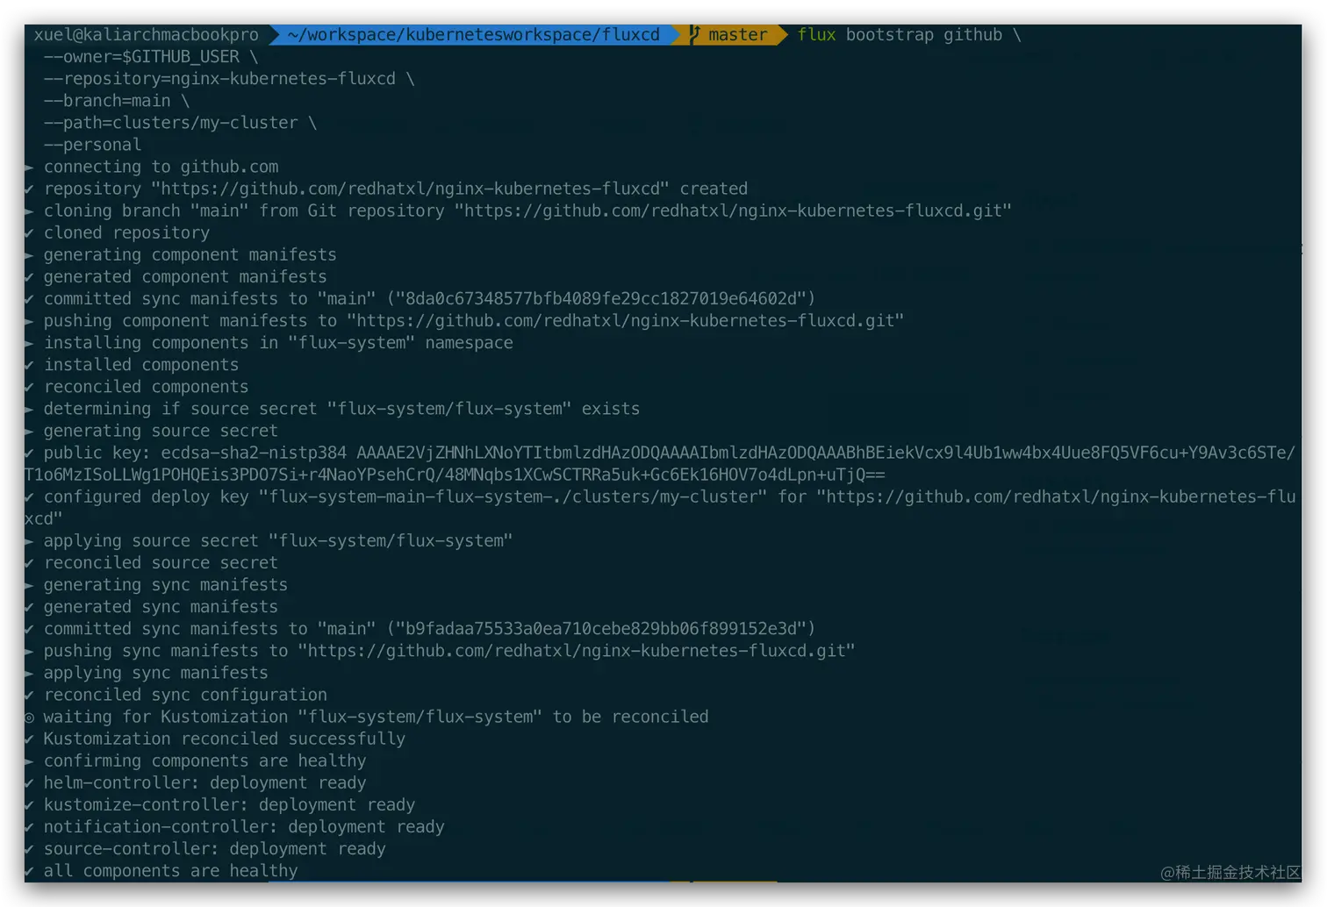
Task: Click the --owner=$GITHUB_USER argument
Action: point(141,57)
